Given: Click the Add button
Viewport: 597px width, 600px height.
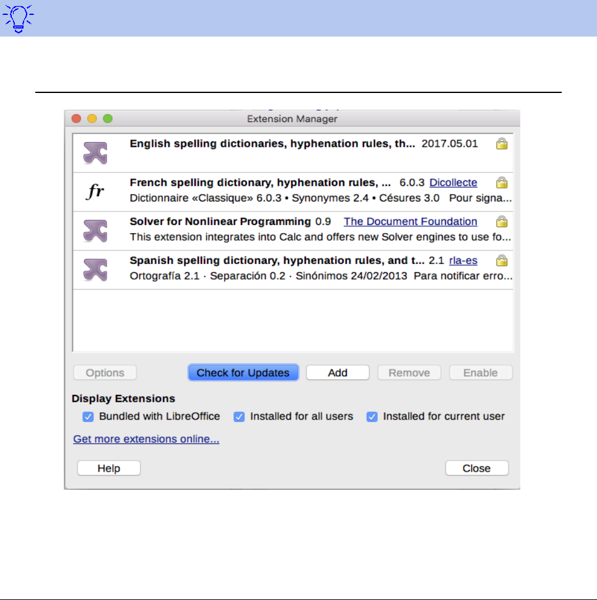Looking at the screenshot, I should [338, 373].
